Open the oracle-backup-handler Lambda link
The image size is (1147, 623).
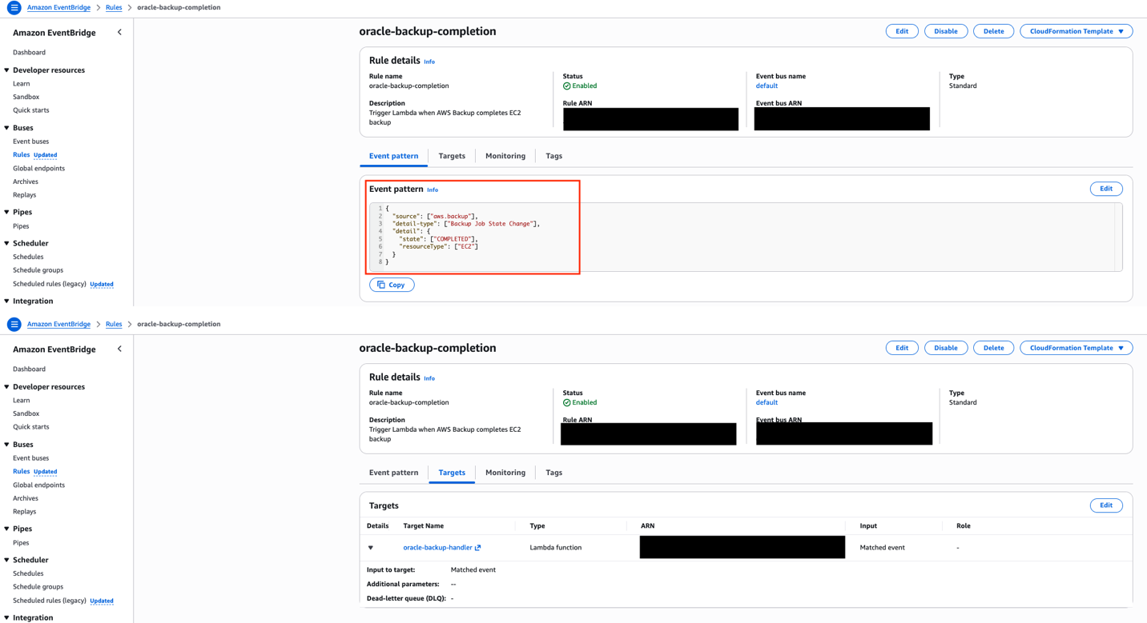point(437,548)
